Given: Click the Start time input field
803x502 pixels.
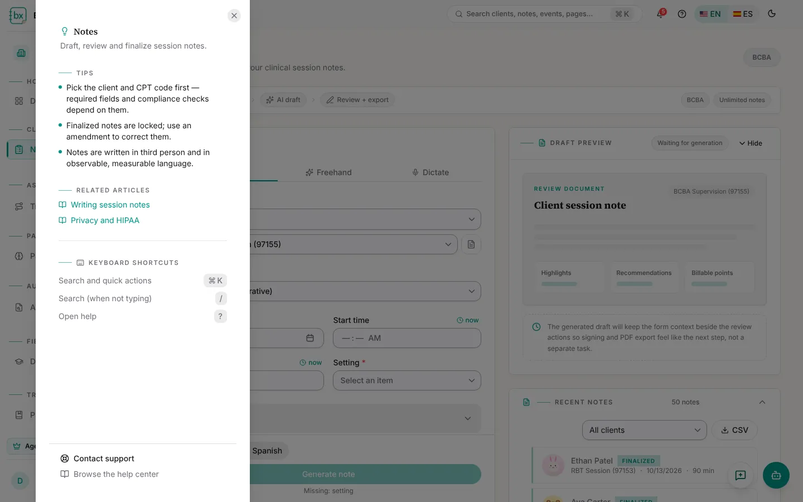Looking at the screenshot, I should point(407,338).
